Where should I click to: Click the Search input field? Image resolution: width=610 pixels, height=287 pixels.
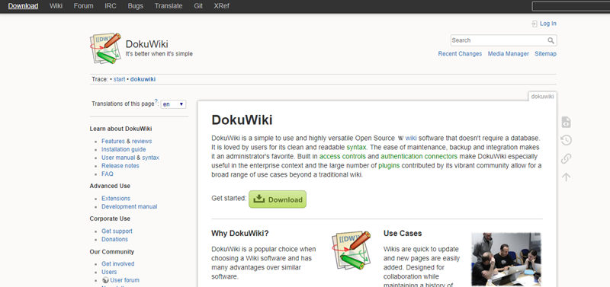point(499,40)
